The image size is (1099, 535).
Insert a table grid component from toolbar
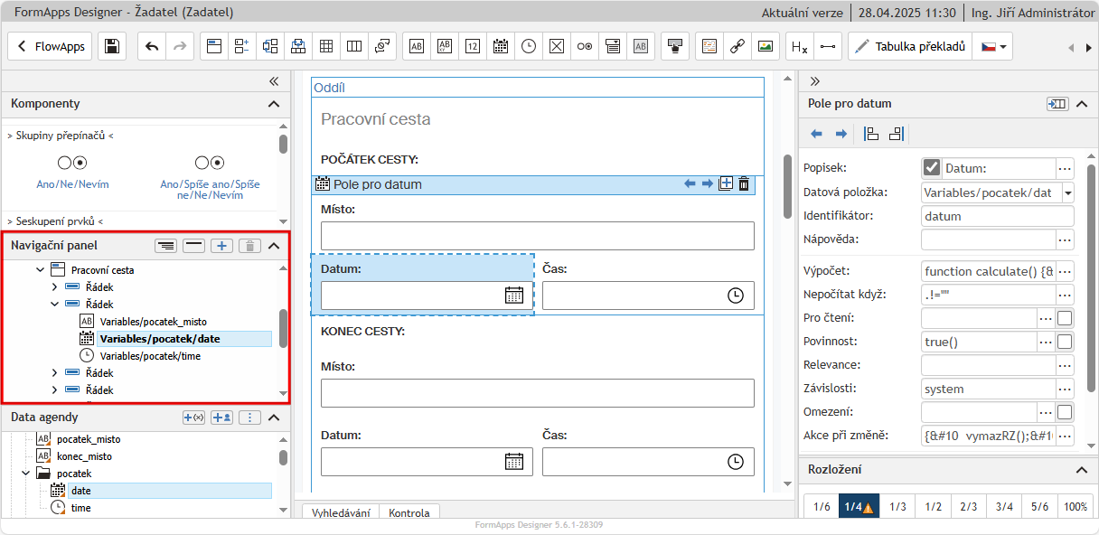[326, 46]
